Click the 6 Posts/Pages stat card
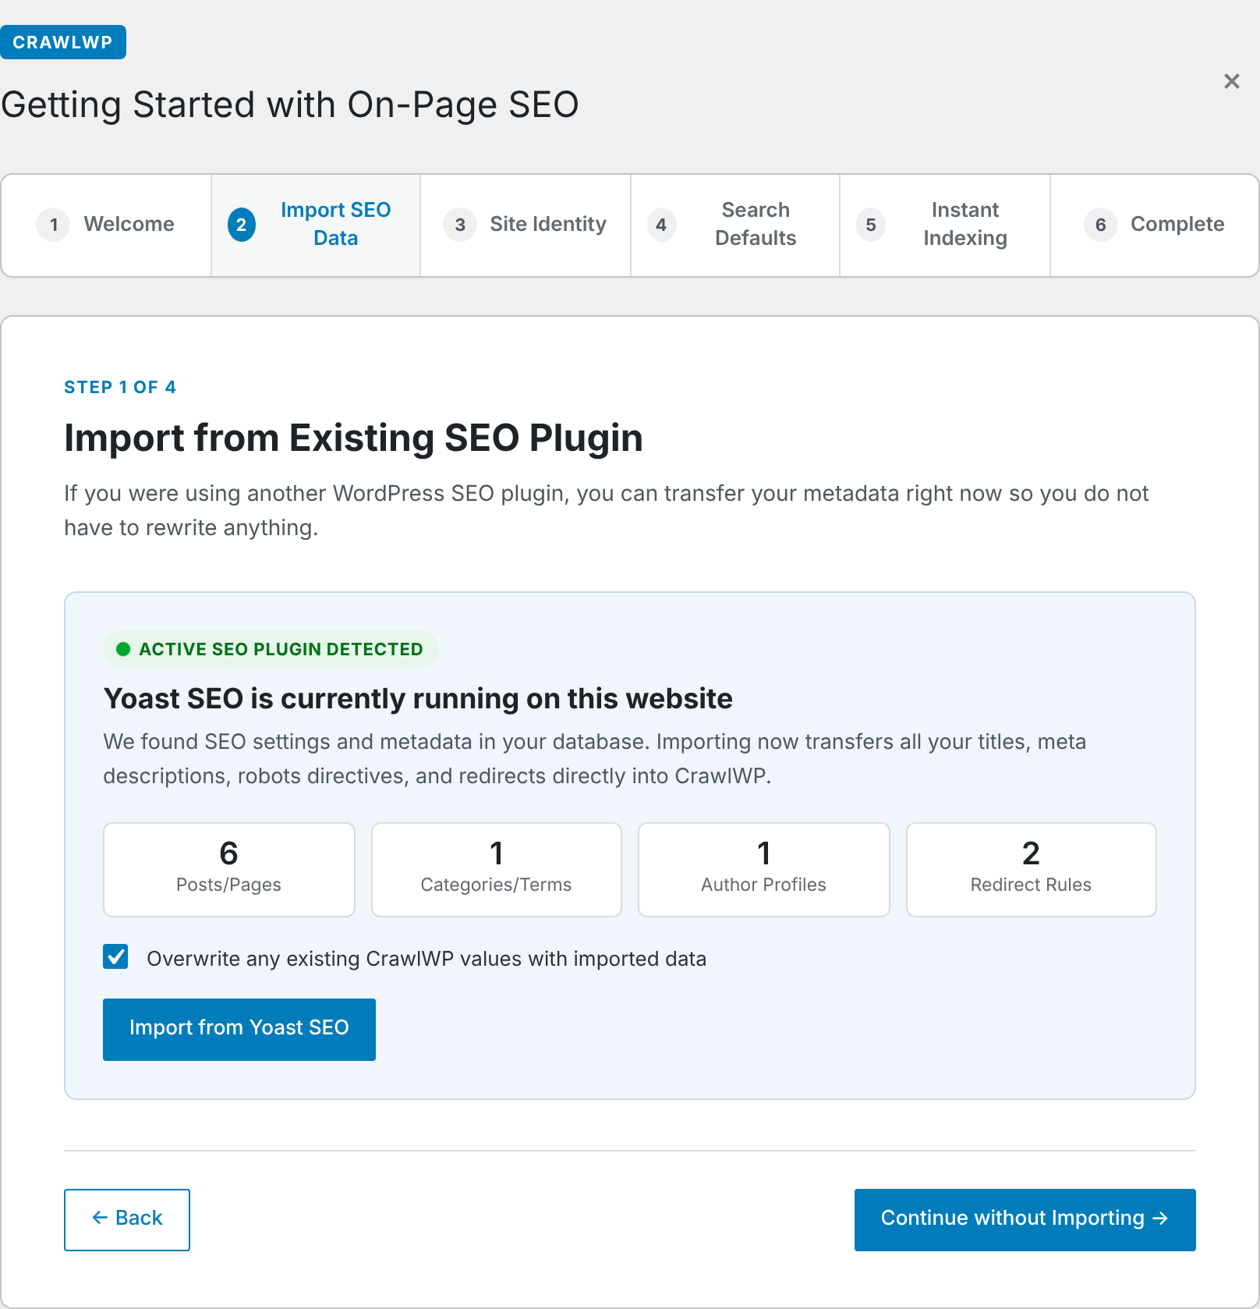This screenshot has height=1309, width=1260. [228, 869]
